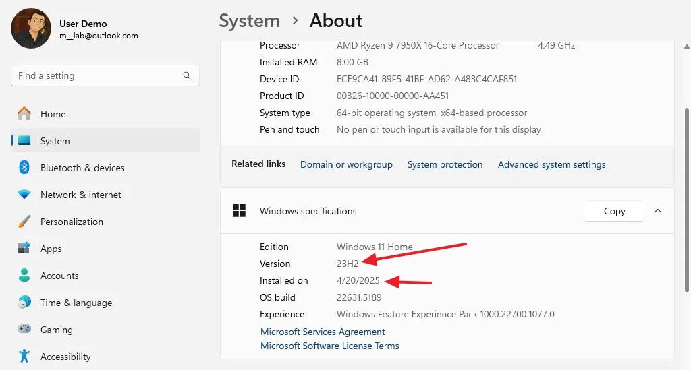Open the Apps settings section
The image size is (691, 370).
tap(105, 249)
